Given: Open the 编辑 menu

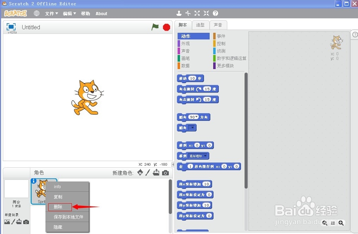Looking at the screenshot, I should (69, 14).
